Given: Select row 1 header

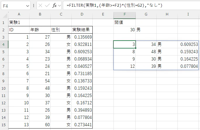Looking at the screenshot, I should 4,23.
